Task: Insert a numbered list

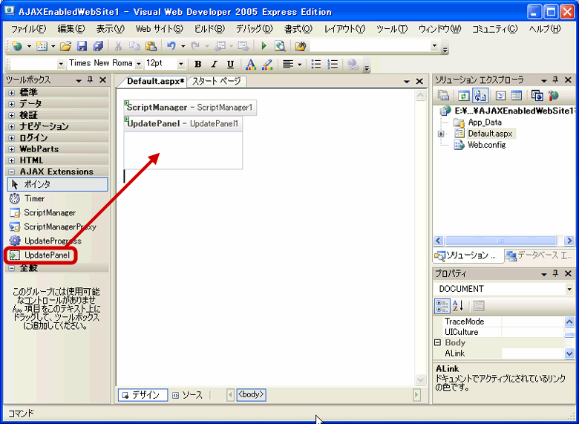Action: (333, 65)
